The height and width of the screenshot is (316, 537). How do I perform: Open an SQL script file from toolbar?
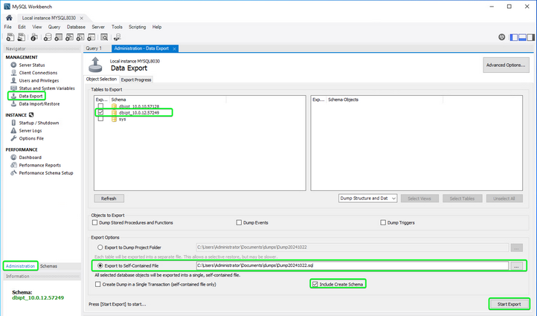click(x=22, y=37)
